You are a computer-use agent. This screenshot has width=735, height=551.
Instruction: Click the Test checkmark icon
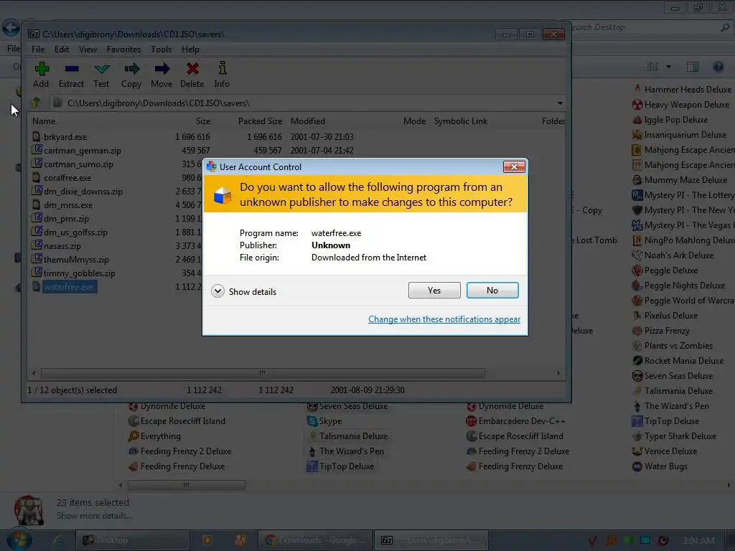point(102,70)
